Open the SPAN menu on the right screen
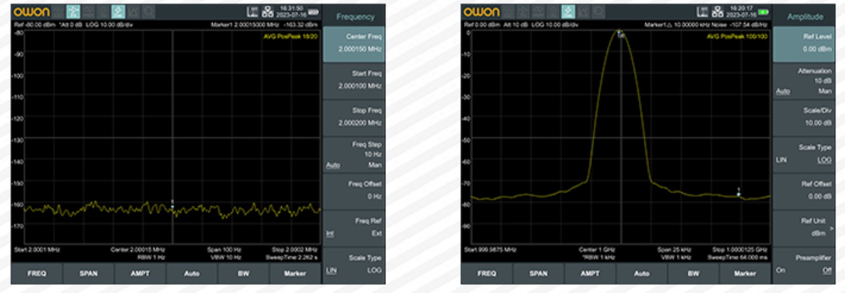Screen dimensions: 845x293 click(539, 274)
